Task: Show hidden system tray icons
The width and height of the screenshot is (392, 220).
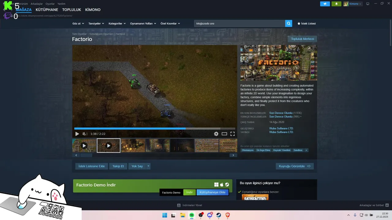Action: [x=348, y=215]
